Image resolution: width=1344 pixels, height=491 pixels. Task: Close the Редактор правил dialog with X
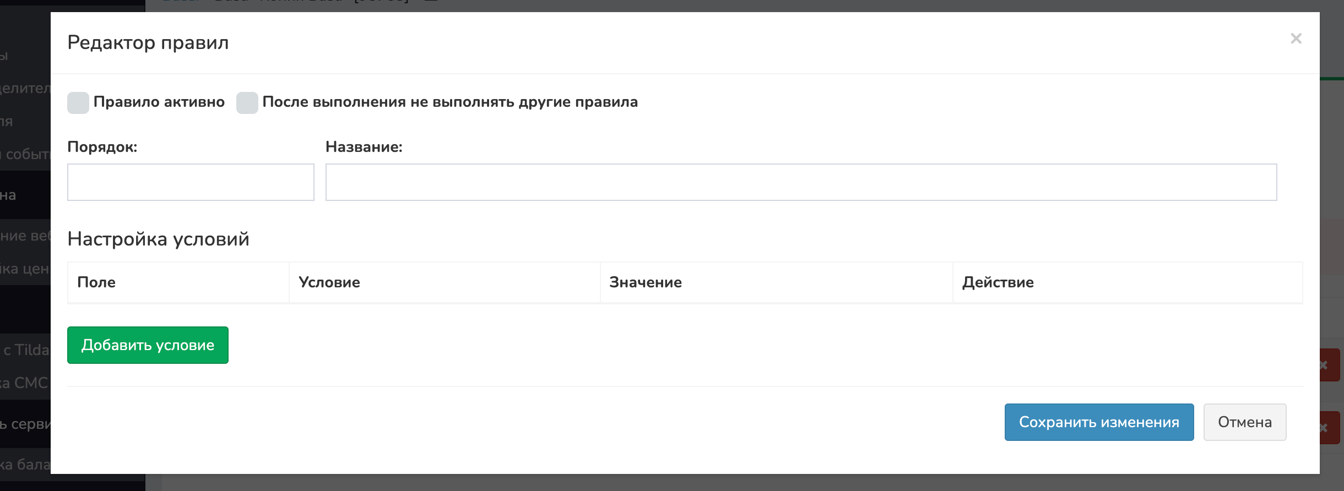pos(1296,39)
